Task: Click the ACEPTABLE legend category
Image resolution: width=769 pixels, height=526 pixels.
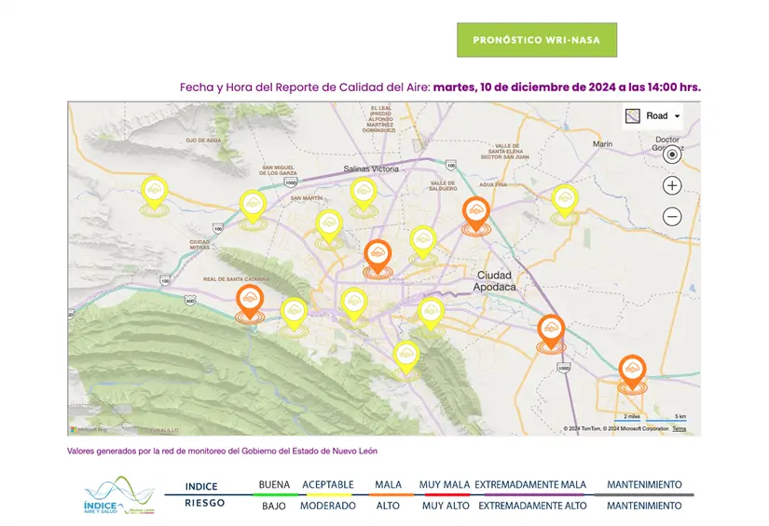Action: tap(327, 485)
